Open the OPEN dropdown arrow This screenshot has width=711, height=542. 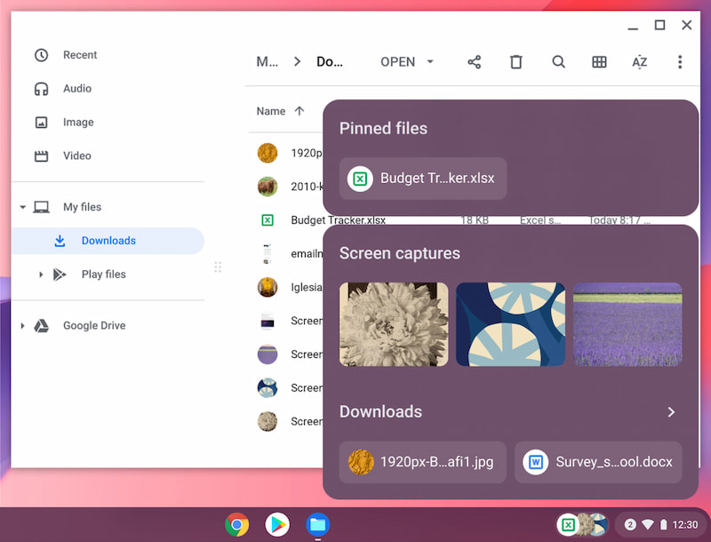(x=430, y=62)
